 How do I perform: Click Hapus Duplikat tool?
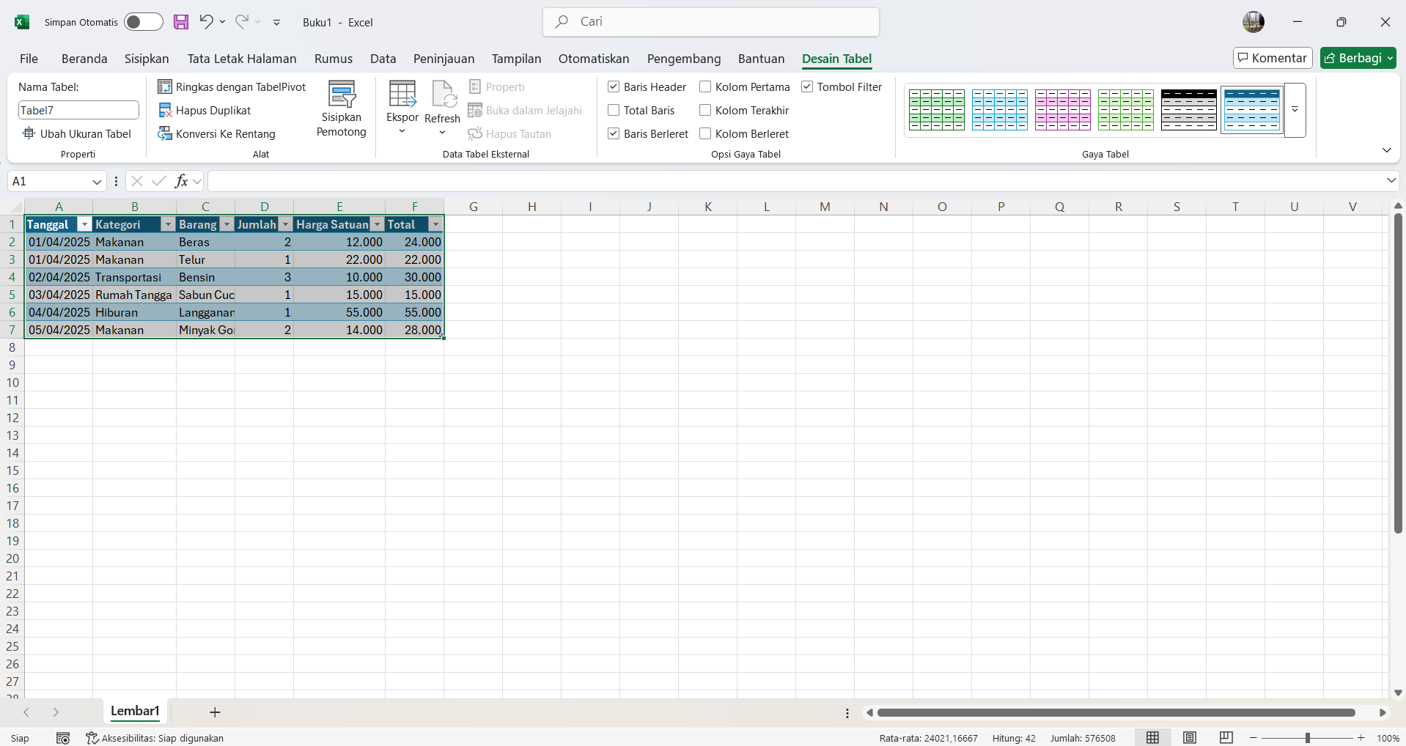[205, 110]
